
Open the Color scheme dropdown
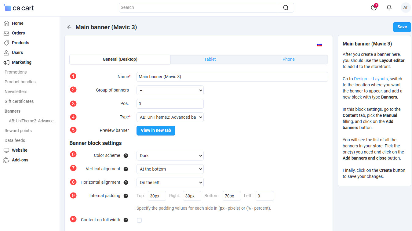tap(170, 156)
